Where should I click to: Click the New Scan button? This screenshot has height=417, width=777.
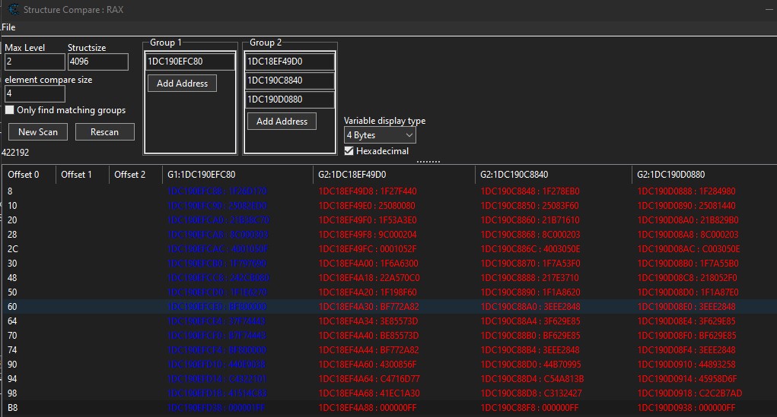[x=38, y=131]
